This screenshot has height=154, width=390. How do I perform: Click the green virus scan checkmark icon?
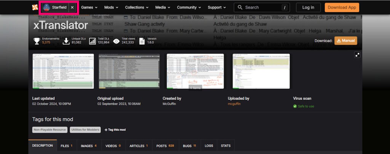[x=295, y=106]
